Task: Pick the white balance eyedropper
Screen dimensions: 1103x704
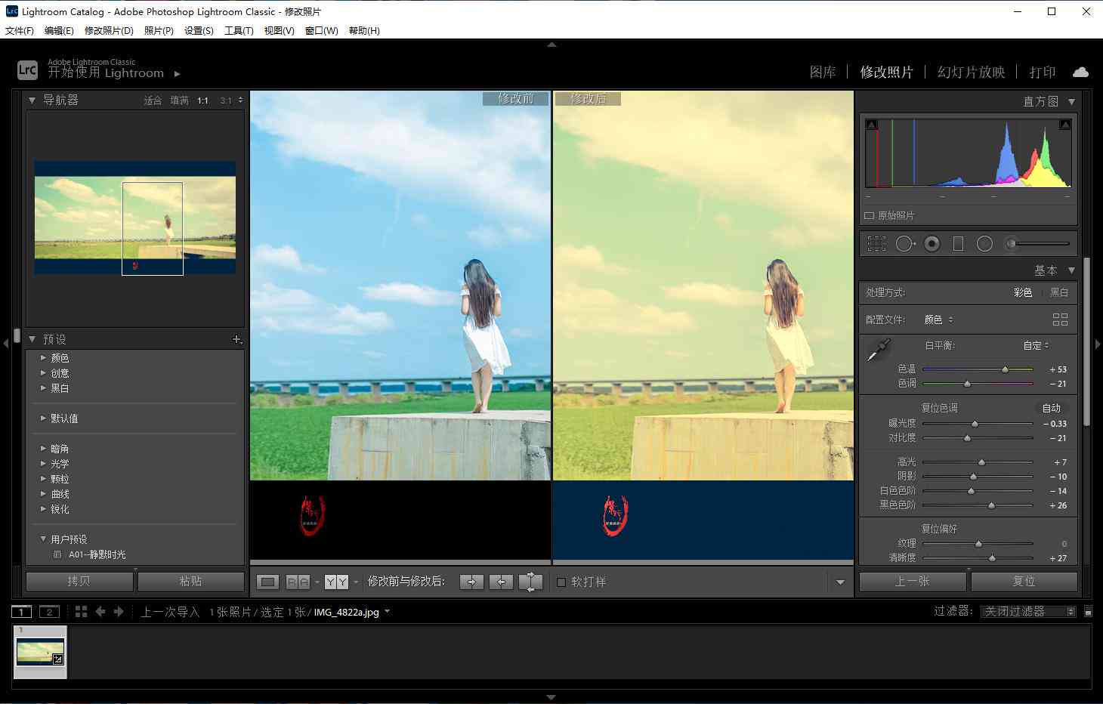Action: click(878, 350)
